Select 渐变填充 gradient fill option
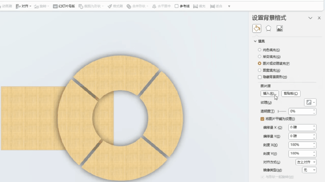Screen dimensions: 325x182 259,57
